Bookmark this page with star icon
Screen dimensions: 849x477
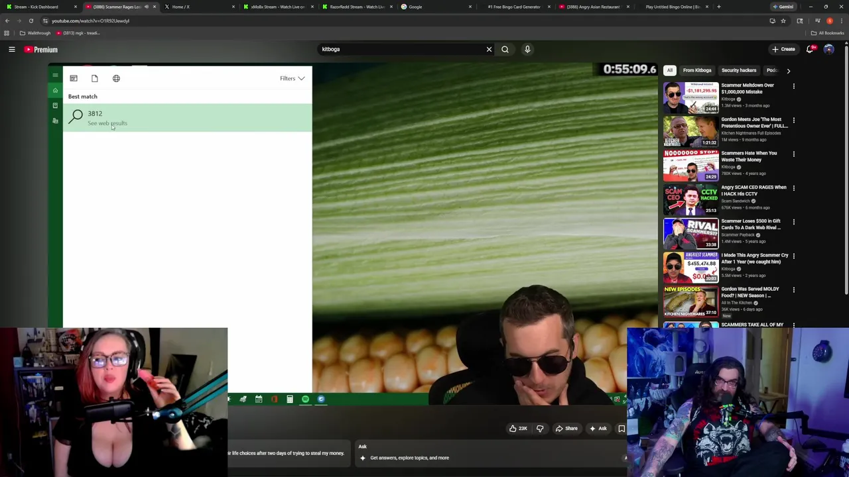pyautogui.click(x=783, y=21)
